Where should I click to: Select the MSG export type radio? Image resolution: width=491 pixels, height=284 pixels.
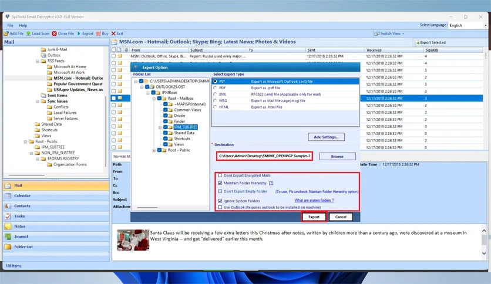(x=215, y=101)
